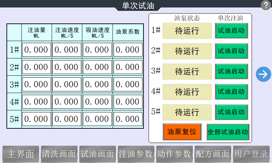Start oil test for pump 5#
Image resolution: width=272 pixels, height=163 pixels.
pyautogui.click(x=231, y=112)
